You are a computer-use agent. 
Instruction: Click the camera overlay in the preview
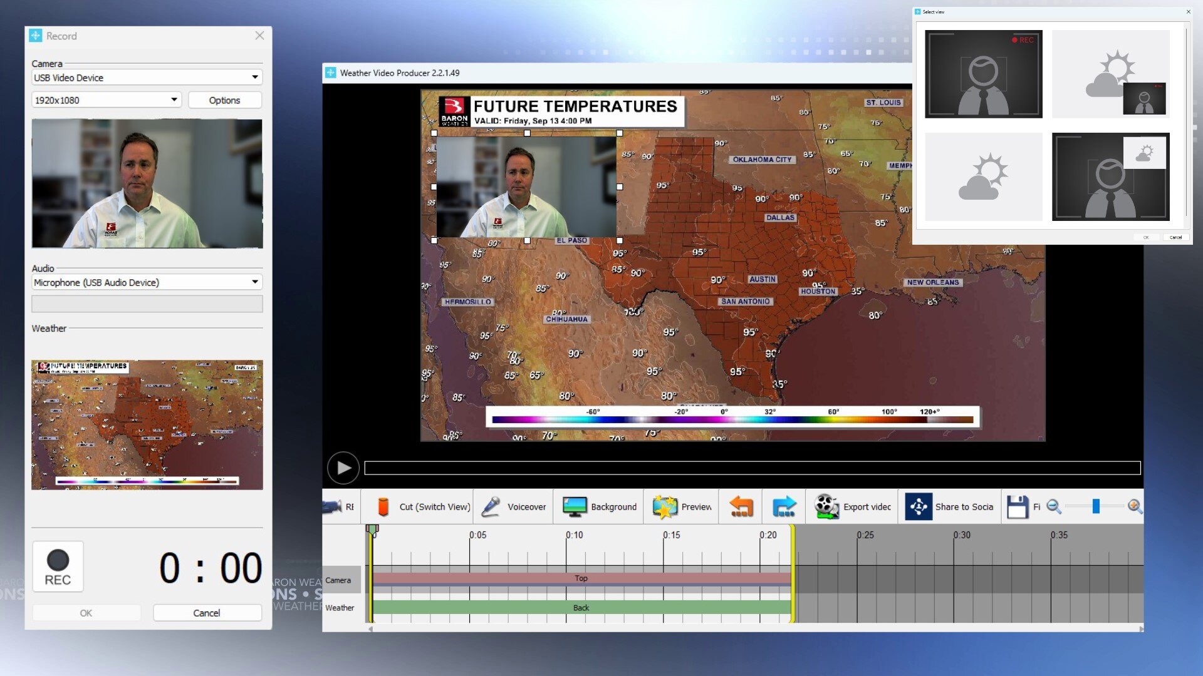tap(526, 187)
